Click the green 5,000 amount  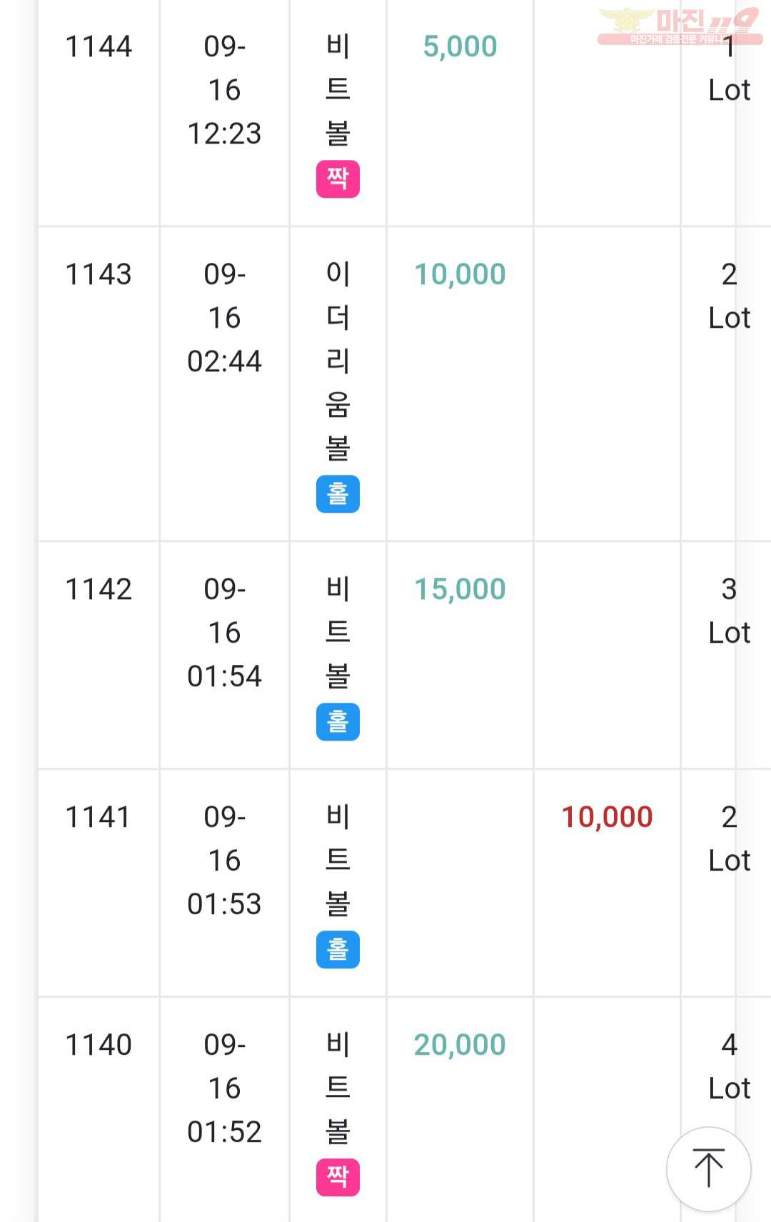tap(460, 46)
